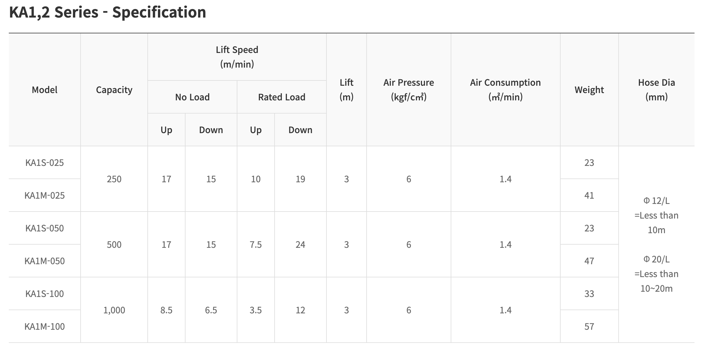Image resolution: width=708 pixels, height=347 pixels.
Task: Click the Capacity column header
Action: (x=114, y=90)
